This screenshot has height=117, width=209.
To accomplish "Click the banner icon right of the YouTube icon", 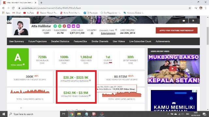I will (x=193, y=21).
